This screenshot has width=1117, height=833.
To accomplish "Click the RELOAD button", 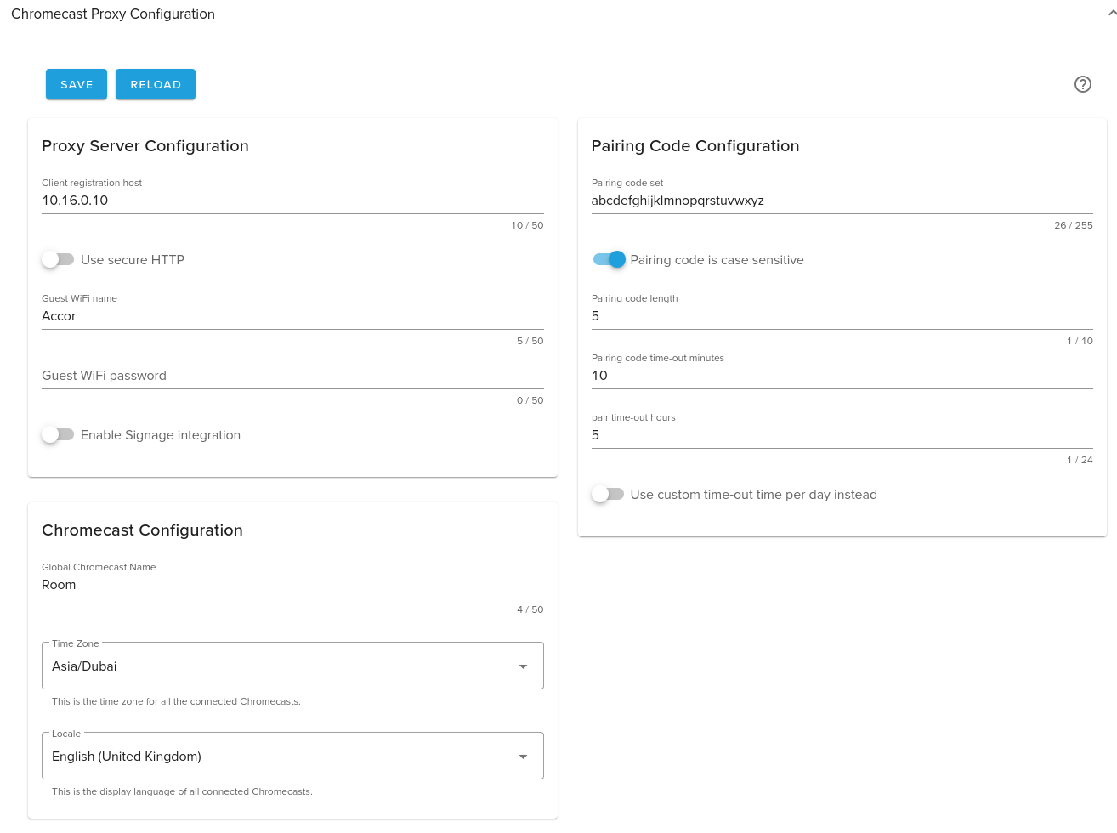I will point(156,84).
